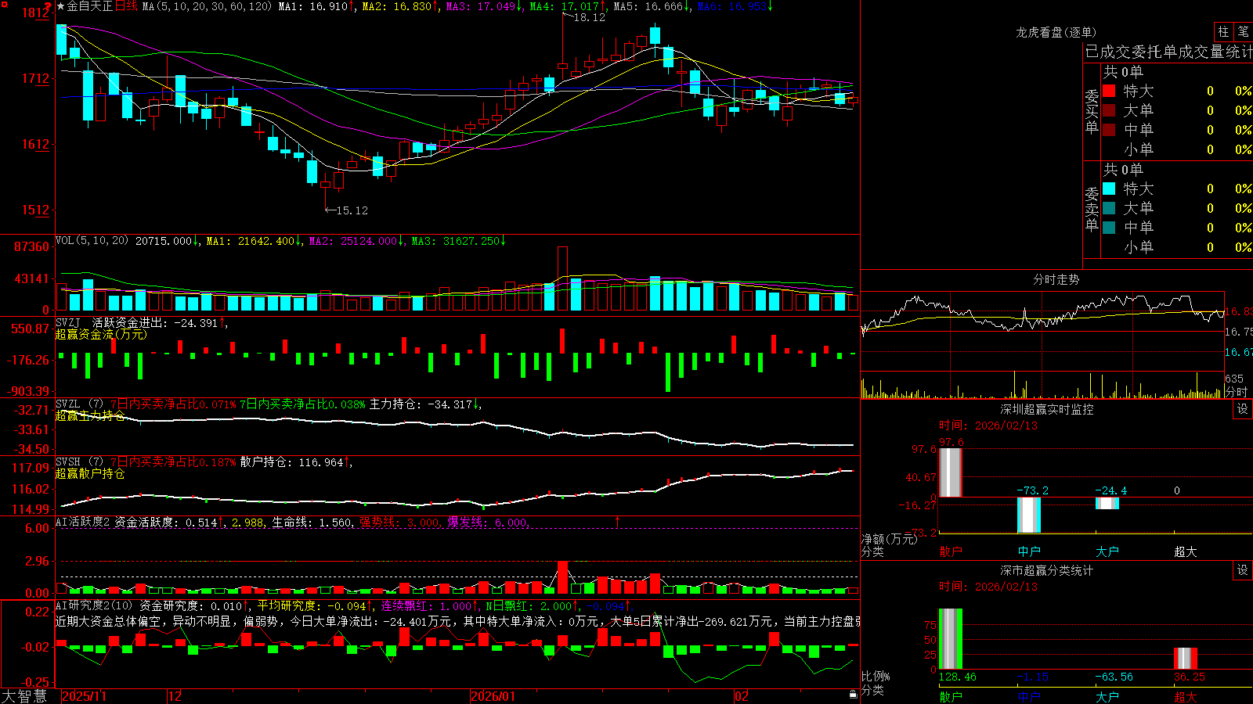Viewport: 1253px width, 704px height.
Task: Click the 2025/11 date marker on the timeline
Action: click(x=84, y=696)
